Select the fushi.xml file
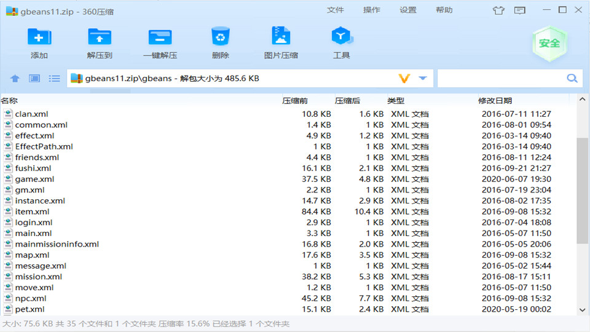Screen dimensions: 590x332 pos(33,168)
